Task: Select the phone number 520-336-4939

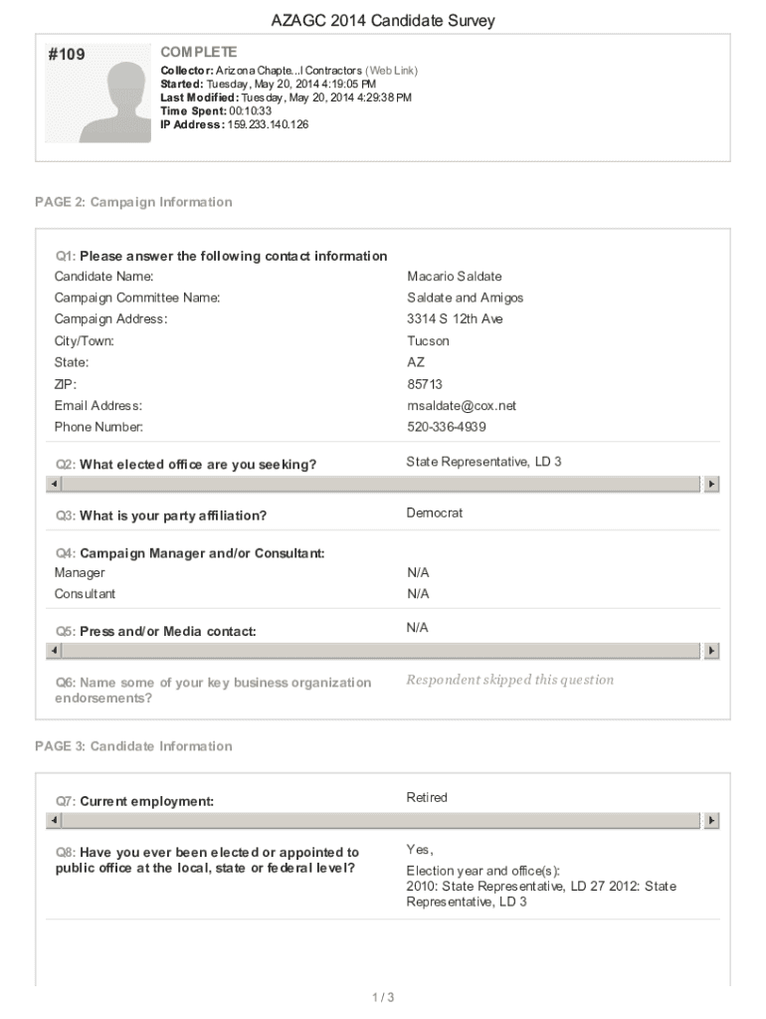Action: tap(447, 427)
